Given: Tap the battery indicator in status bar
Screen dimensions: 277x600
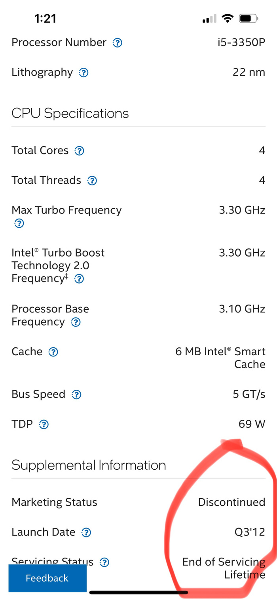Looking at the screenshot, I should tap(249, 18).
